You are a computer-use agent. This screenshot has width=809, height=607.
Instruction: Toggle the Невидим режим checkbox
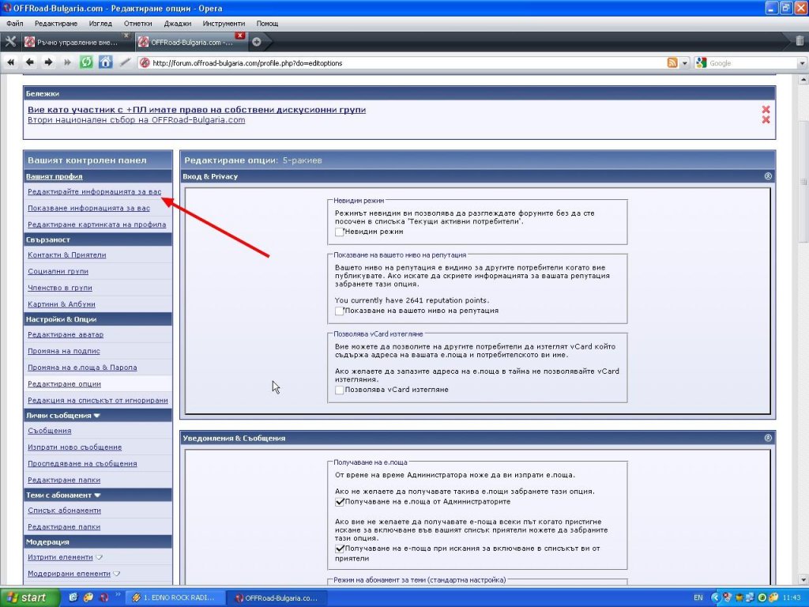click(340, 232)
